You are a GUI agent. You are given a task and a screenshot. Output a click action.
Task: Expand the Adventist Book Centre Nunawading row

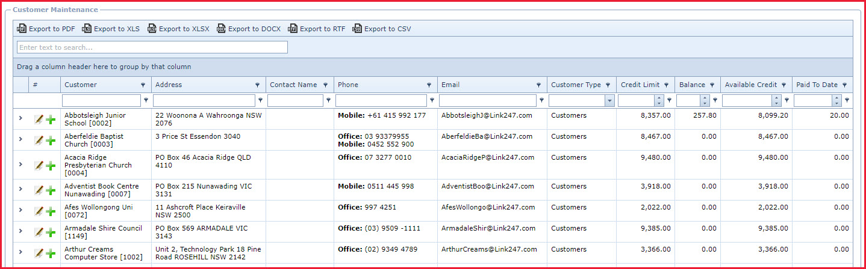pyautogui.click(x=20, y=189)
